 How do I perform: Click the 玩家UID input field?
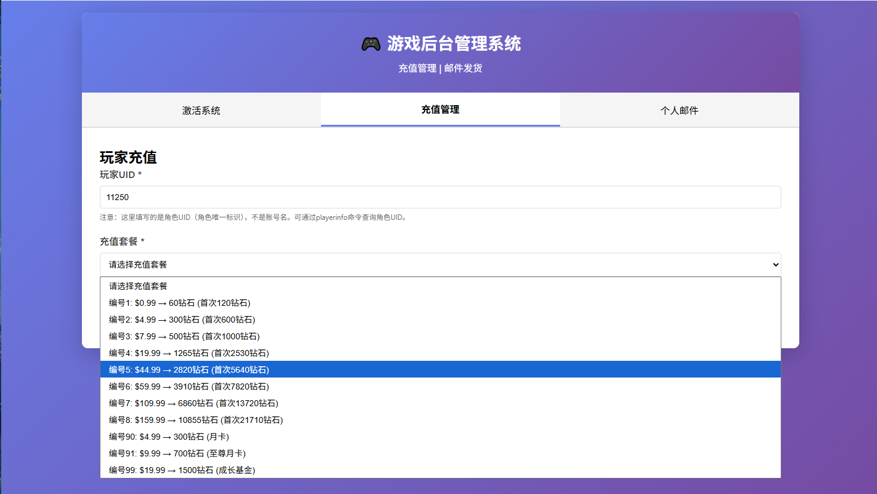tap(440, 197)
